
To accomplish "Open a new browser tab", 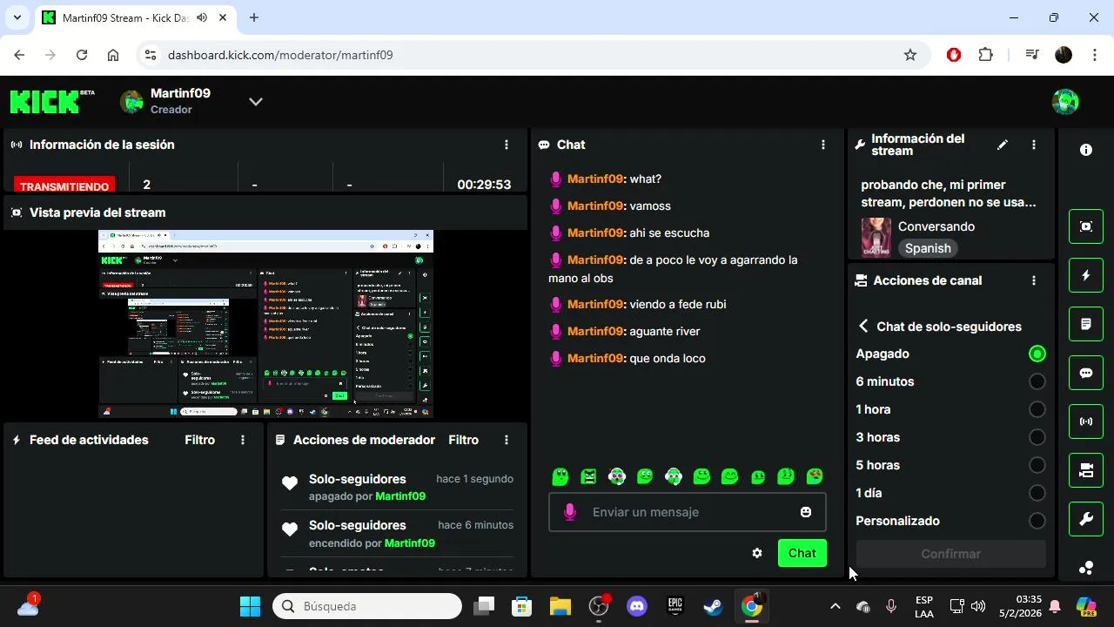I will click(x=254, y=17).
